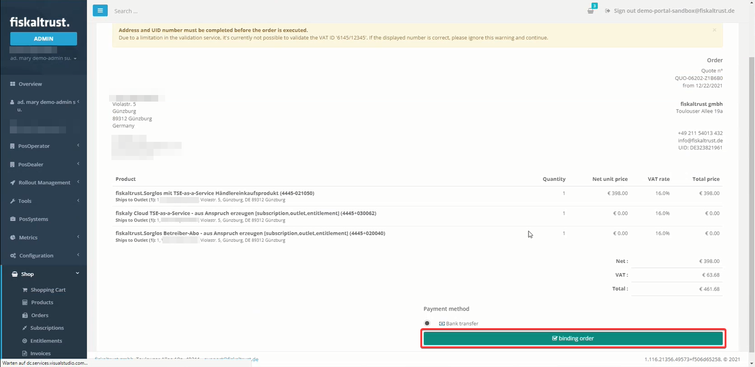Click the Bank transfer label
The height and width of the screenshot is (367, 755).
pyautogui.click(x=462, y=323)
